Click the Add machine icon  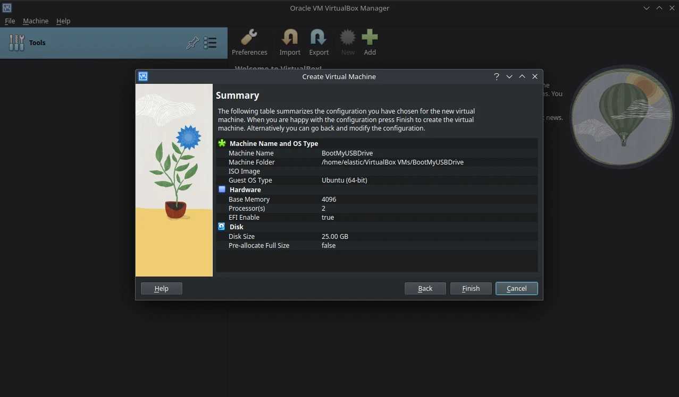(370, 42)
